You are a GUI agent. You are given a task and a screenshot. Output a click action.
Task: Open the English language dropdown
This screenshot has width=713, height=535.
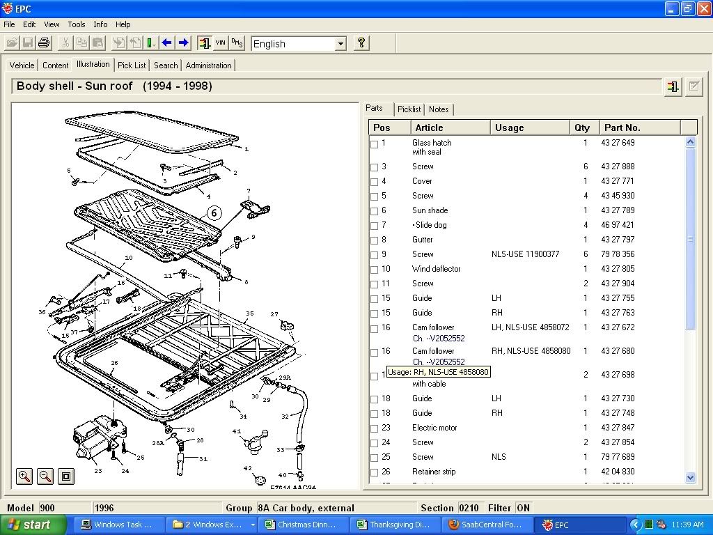[x=340, y=44]
